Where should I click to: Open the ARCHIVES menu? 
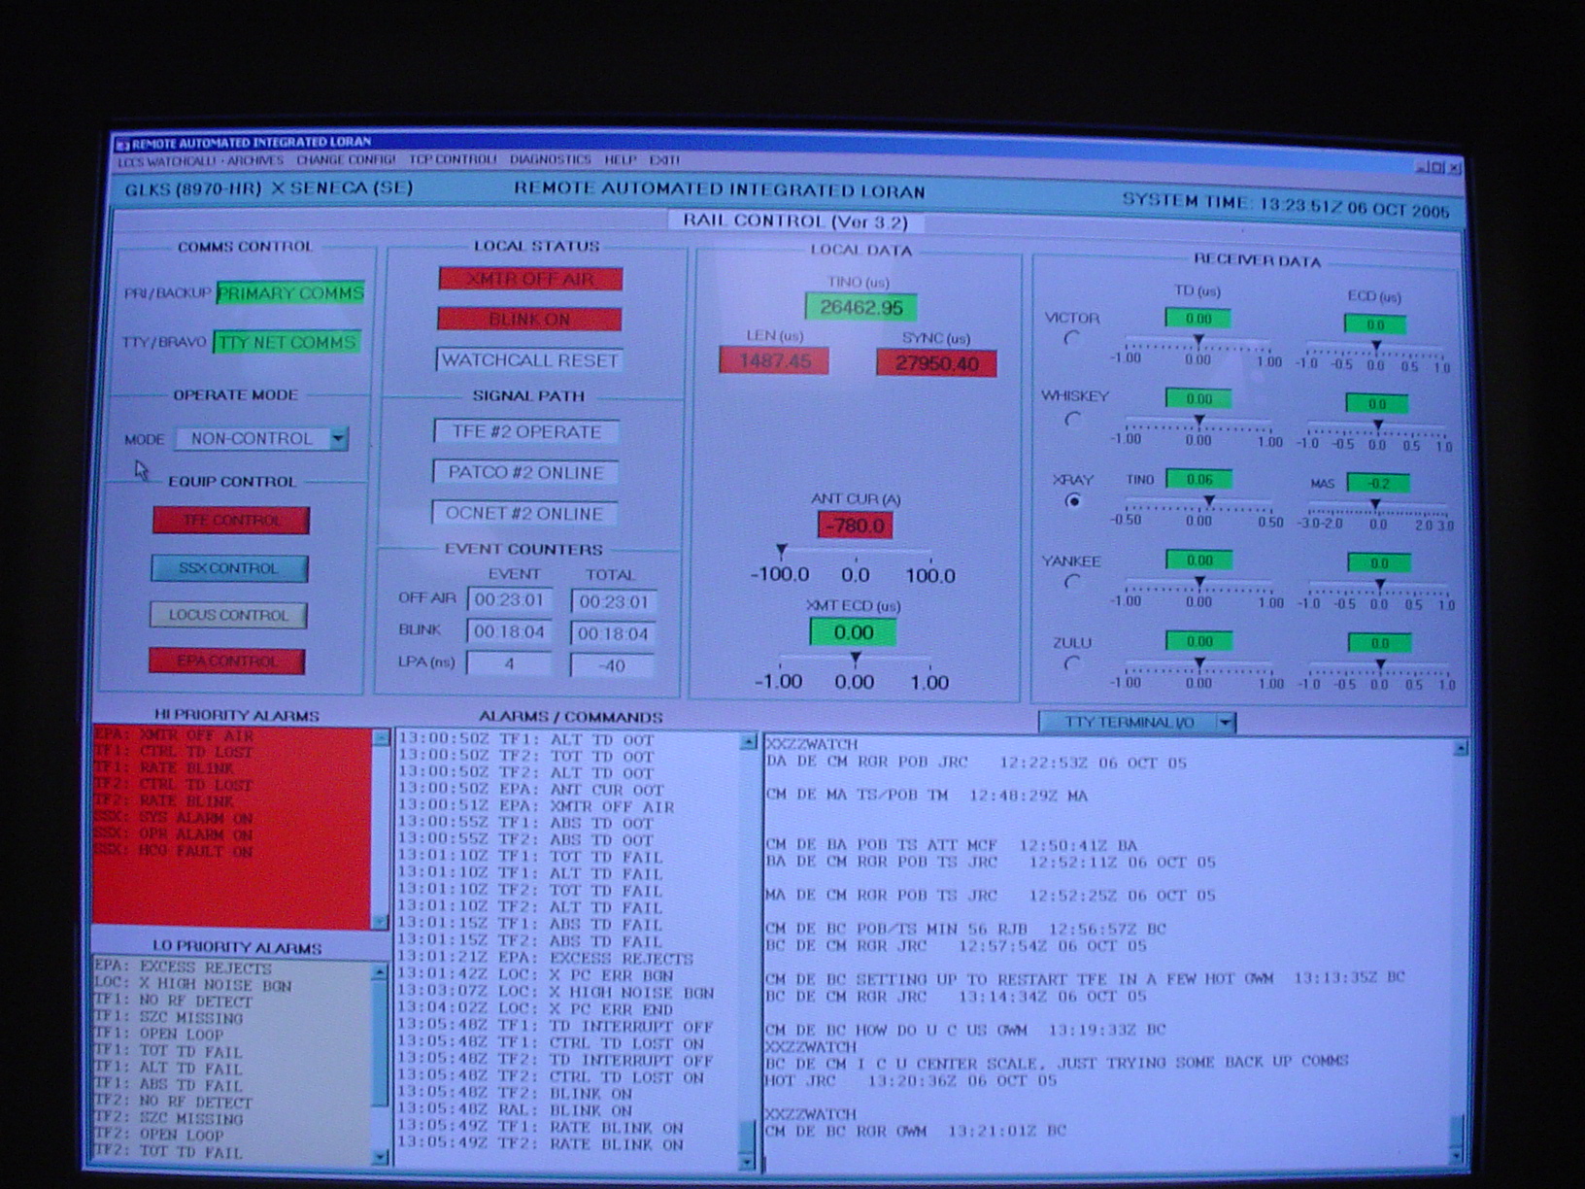click(255, 160)
